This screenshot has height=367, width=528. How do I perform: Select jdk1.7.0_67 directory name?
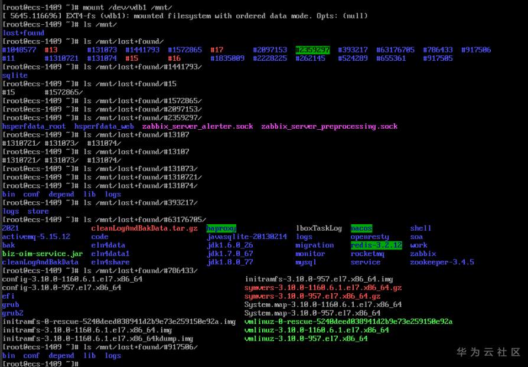[230, 254]
